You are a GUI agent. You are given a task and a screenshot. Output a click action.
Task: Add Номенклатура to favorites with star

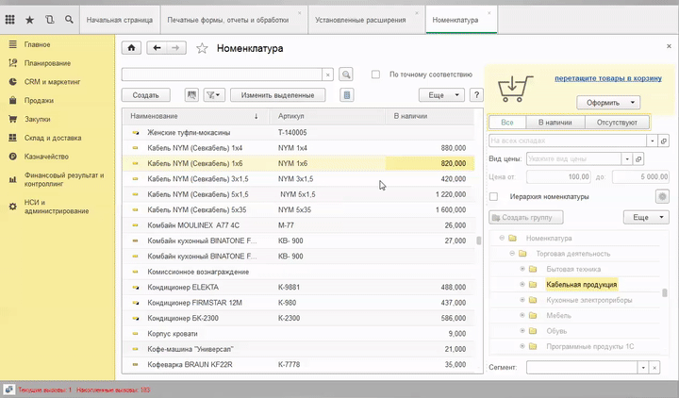click(202, 48)
